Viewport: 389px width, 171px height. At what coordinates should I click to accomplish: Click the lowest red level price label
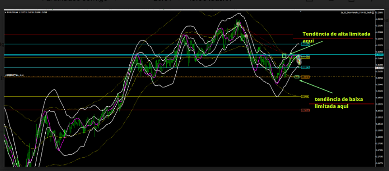305,110
